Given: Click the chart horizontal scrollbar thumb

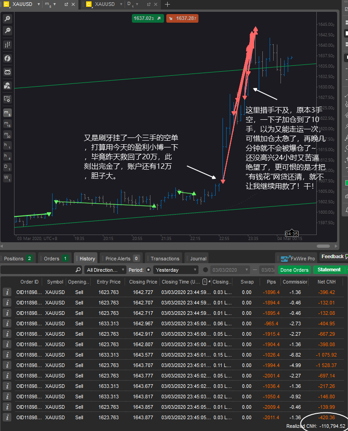Looking at the screenshot, I should tap(323, 246).
